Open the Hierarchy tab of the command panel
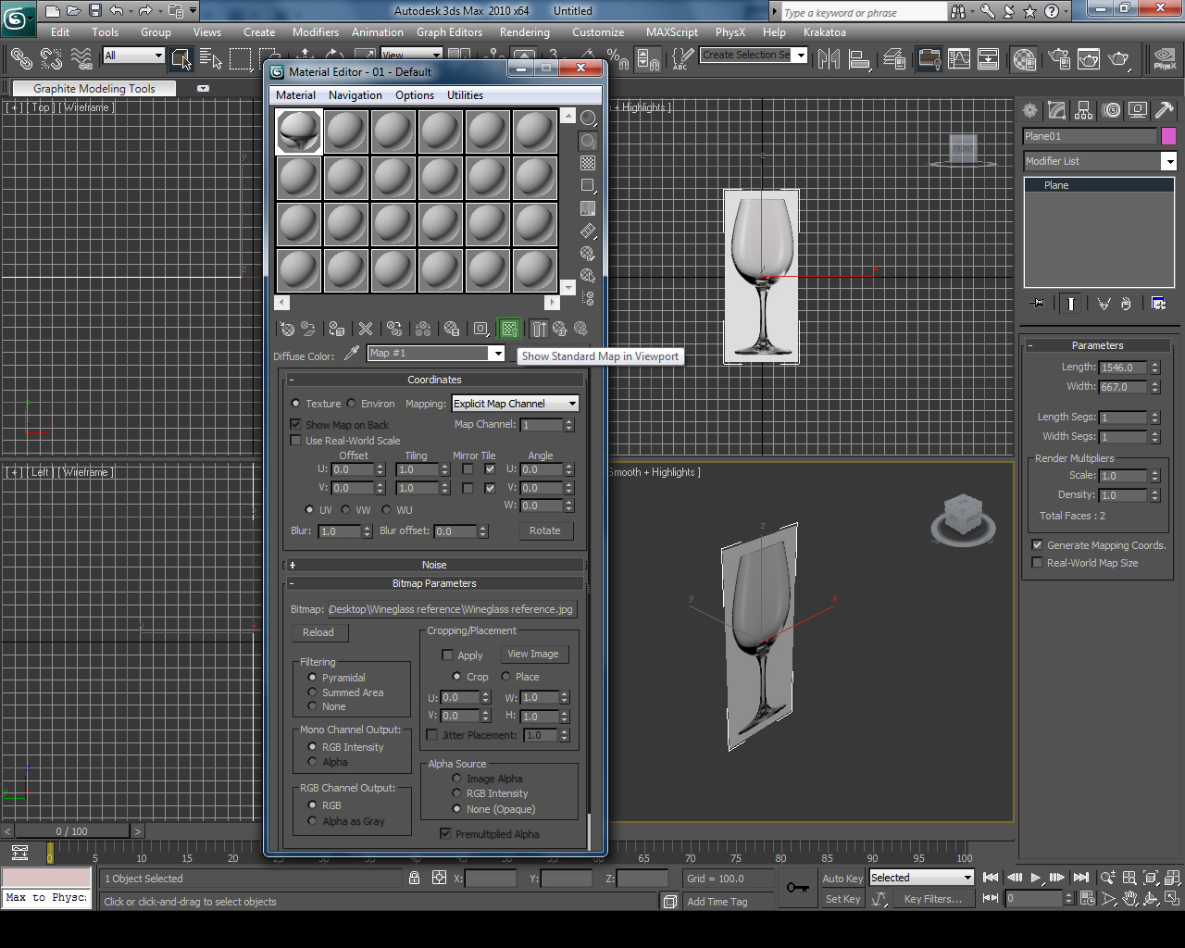Viewport: 1185px width, 948px height. 1083,110
